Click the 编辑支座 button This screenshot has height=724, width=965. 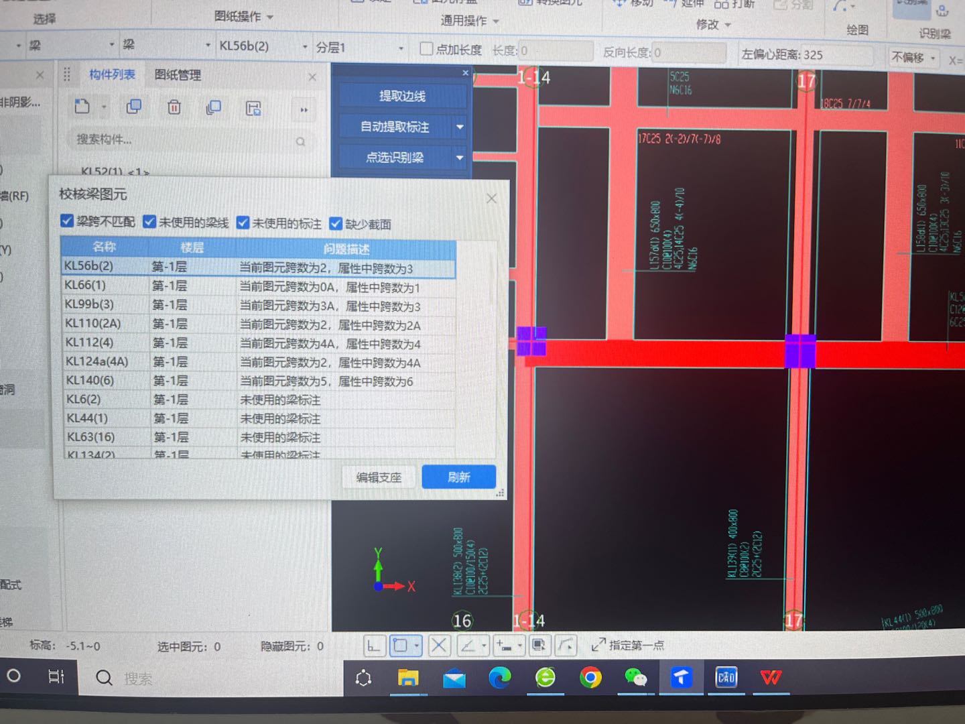coord(379,477)
